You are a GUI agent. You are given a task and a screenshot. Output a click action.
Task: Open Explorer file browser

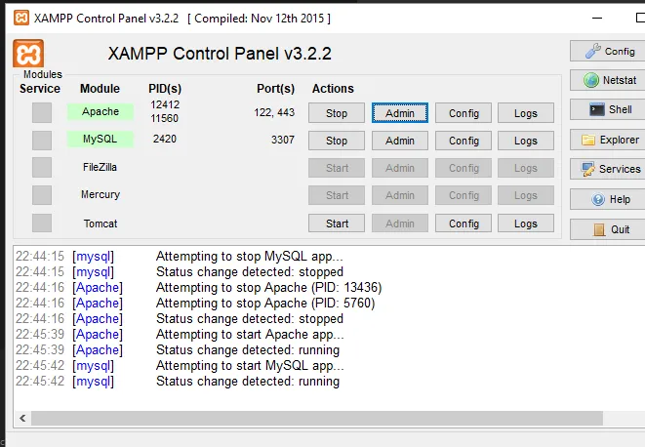607,140
